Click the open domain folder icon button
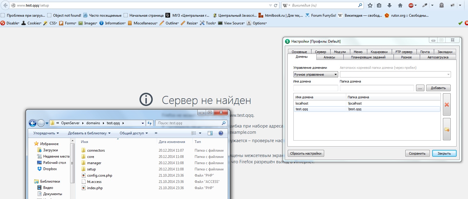This screenshot has width=468, height=199. tap(447, 129)
